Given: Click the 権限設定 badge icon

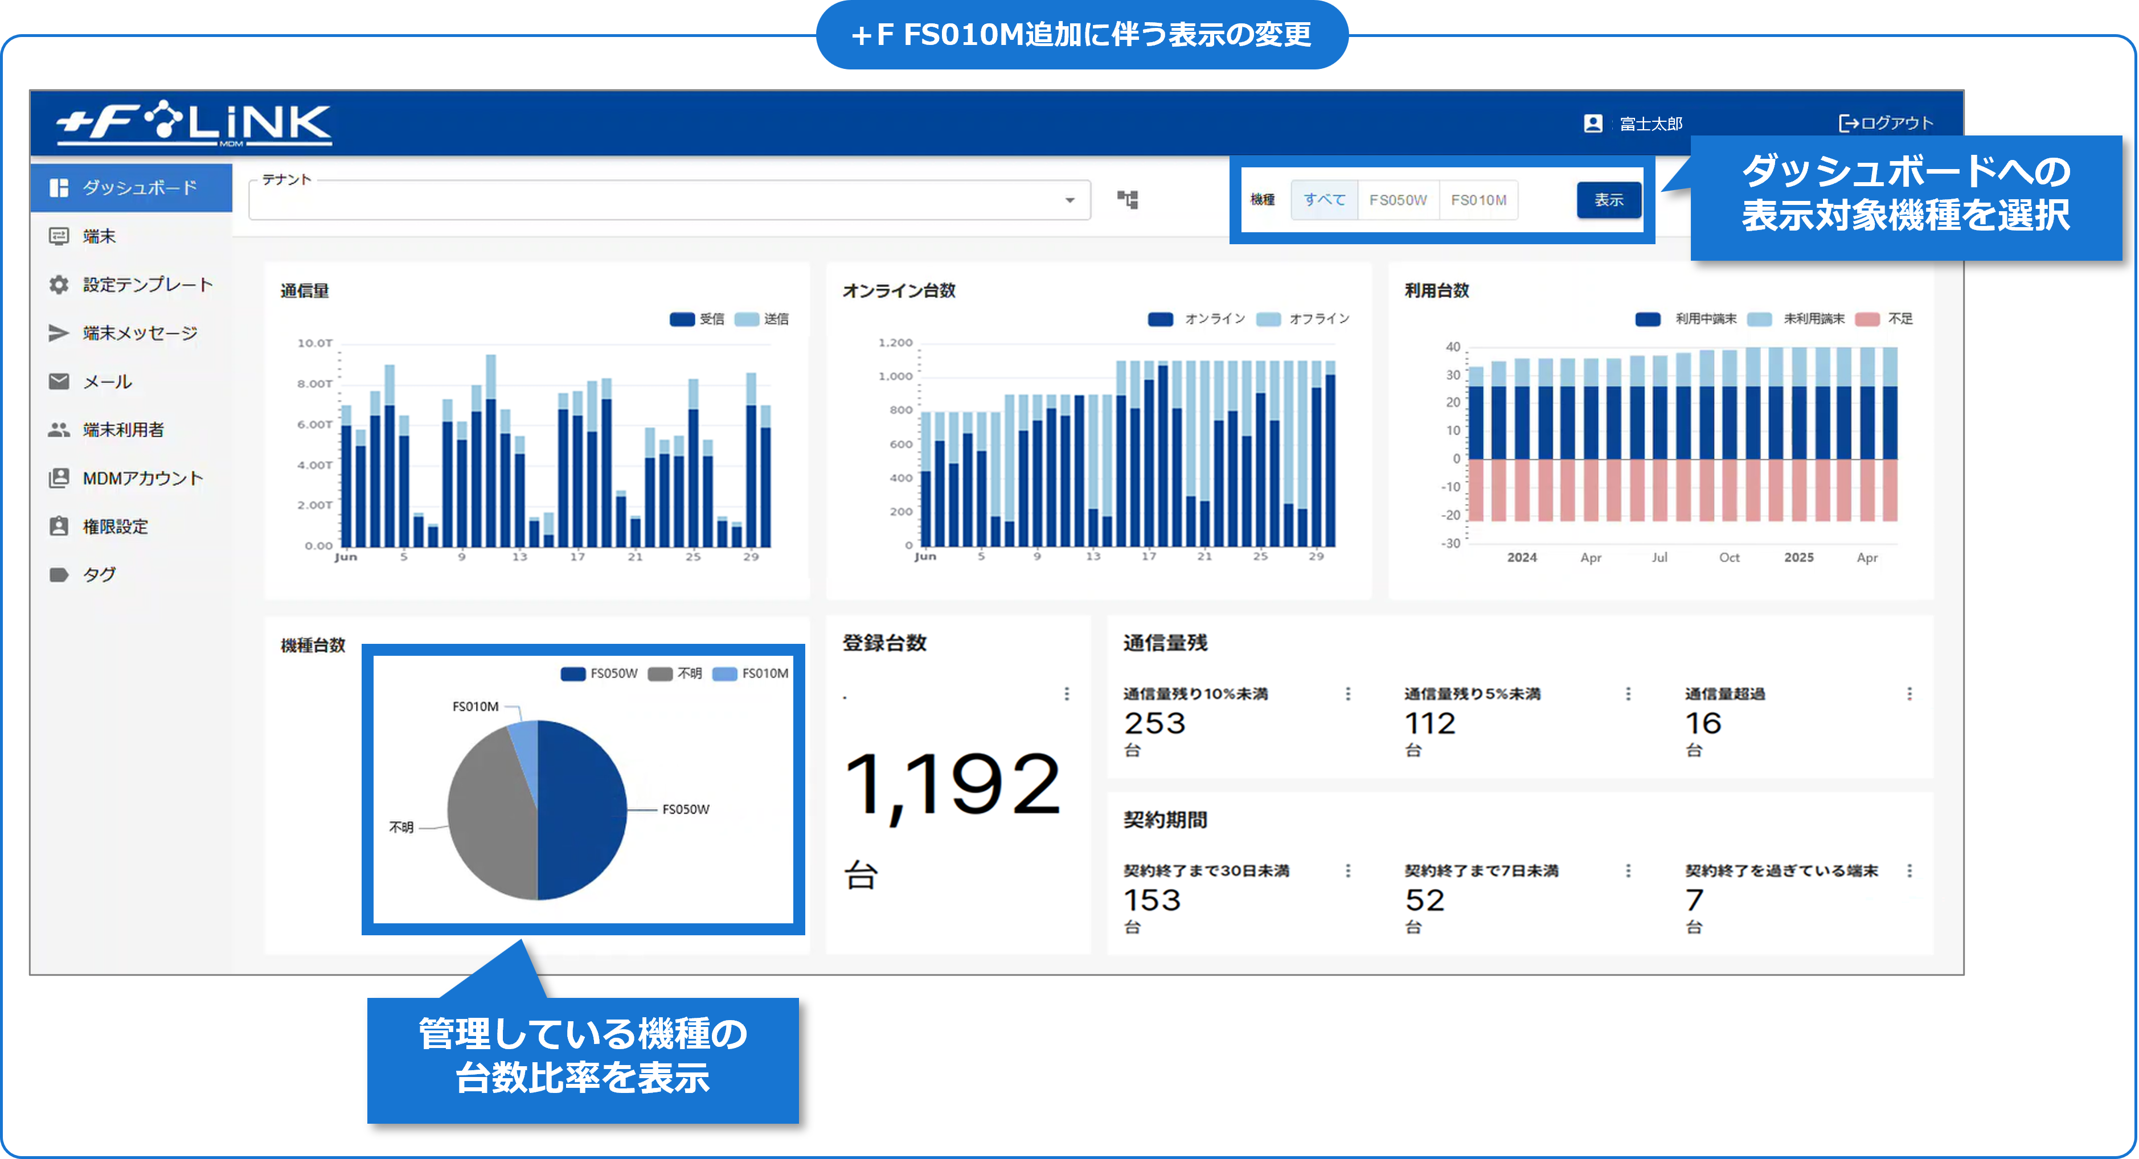Looking at the screenshot, I should tap(58, 527).
